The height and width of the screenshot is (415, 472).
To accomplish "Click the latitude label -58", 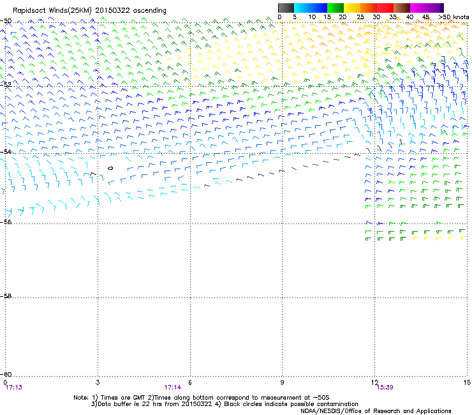I will click(x=6, y=296).
